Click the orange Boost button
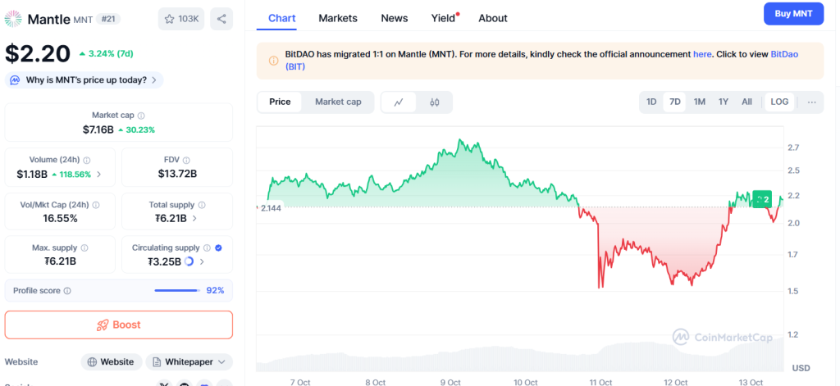The width and height of the screenshot is (840, 386). point(119,325)
